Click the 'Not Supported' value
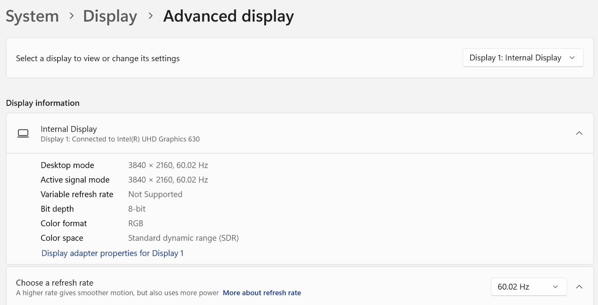Image resolution: width=598 pixels, height=305 pixels. pyautogui.click(x=155, y=194)
